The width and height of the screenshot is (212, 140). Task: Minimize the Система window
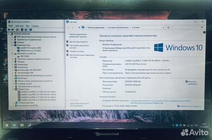coord(188,22)
